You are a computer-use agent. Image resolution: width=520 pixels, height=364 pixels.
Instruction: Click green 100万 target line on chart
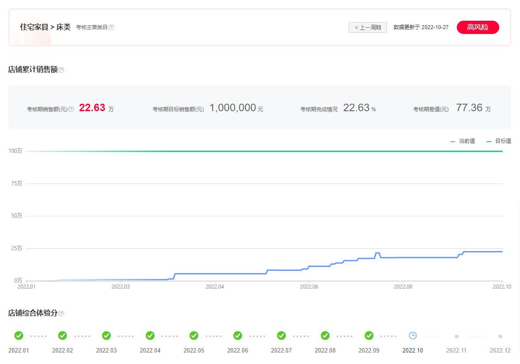click(264, 151)
